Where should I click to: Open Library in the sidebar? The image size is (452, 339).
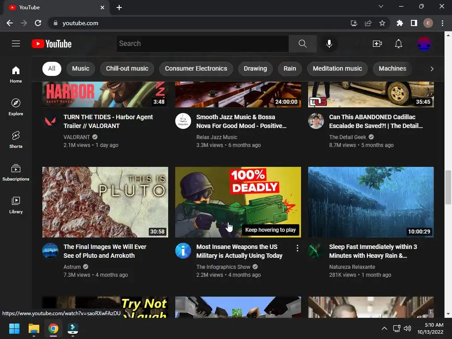pos(16,205)
